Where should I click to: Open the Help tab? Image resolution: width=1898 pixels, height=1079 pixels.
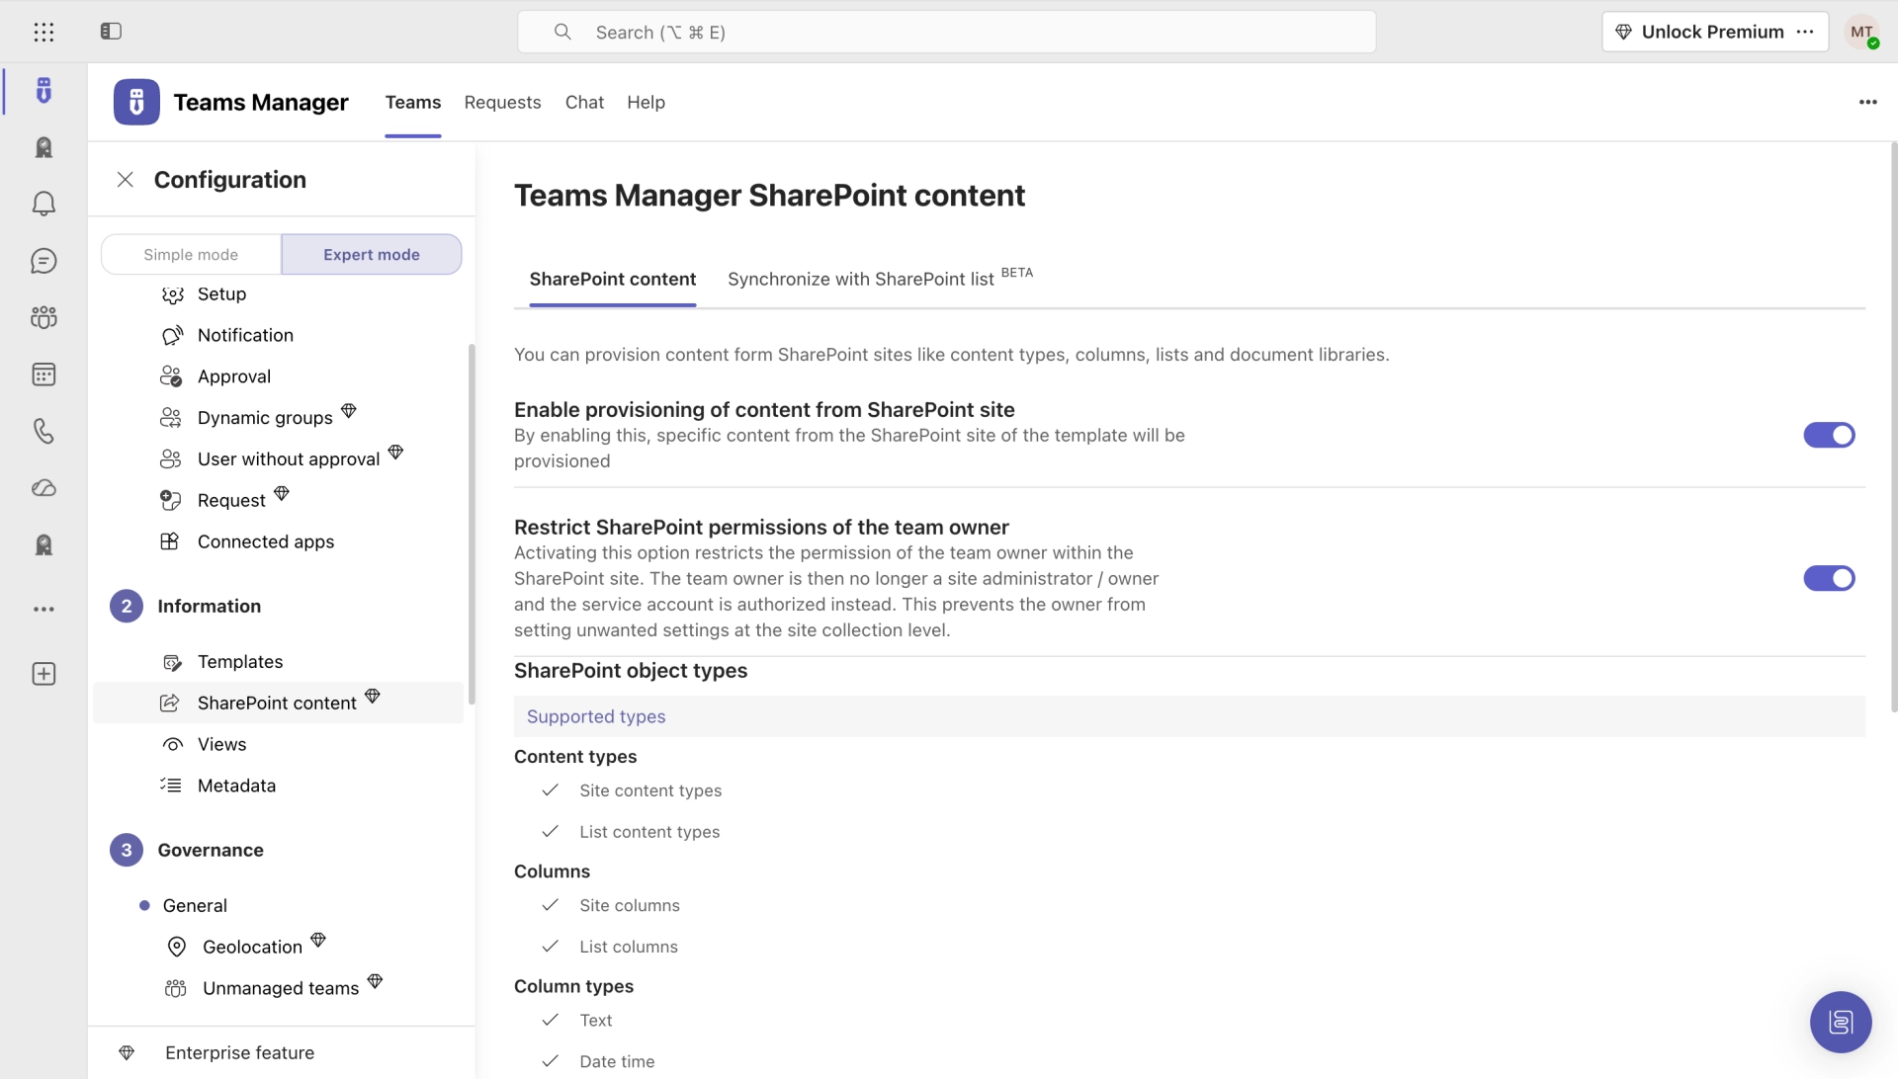[646, 102]
